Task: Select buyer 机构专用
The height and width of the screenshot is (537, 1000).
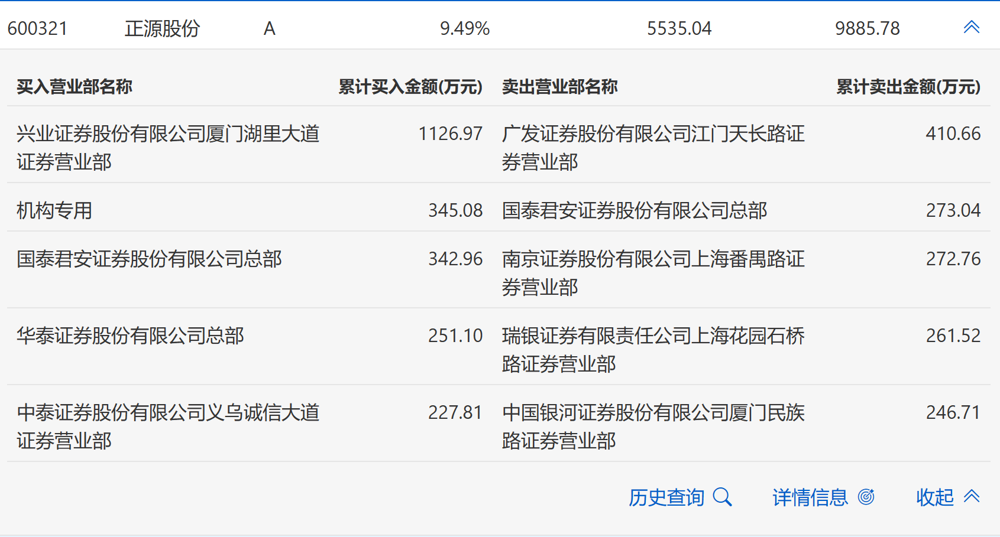Action: 54,210
